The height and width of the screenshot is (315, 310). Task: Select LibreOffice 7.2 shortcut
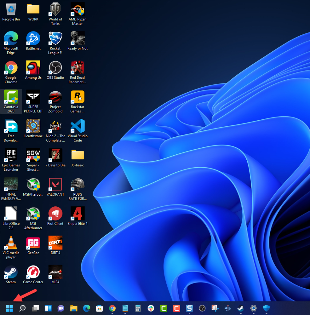coord(11,218)
